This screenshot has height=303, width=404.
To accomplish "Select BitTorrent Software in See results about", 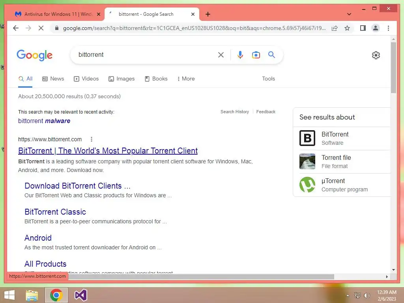I will coord(342,138).
